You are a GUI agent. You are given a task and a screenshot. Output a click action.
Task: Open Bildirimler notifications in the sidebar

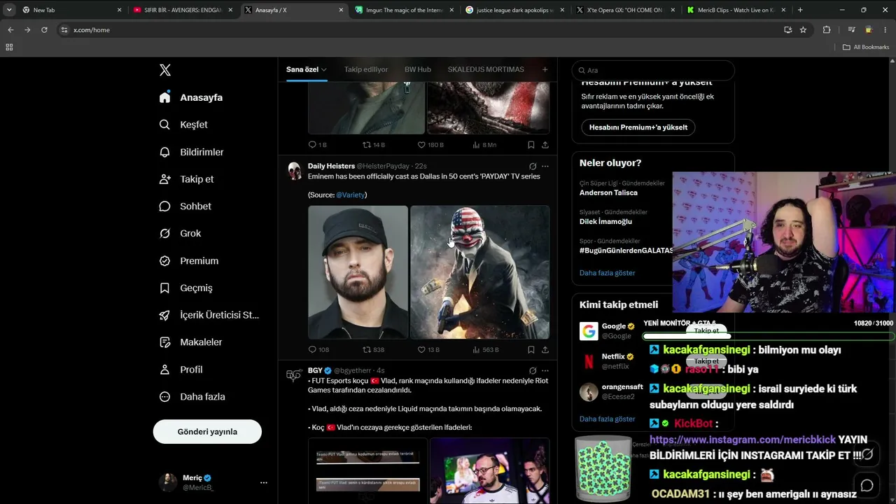point(191,152)
